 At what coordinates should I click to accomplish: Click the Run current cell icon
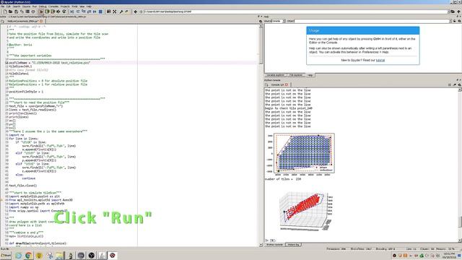coord(47,12)
